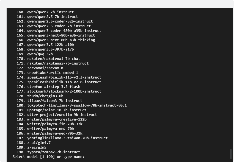Viewport: 234px width, 162px height.
Task: Click the writer/palmyra-med-70b-32k line
Action: click(55, 133)
